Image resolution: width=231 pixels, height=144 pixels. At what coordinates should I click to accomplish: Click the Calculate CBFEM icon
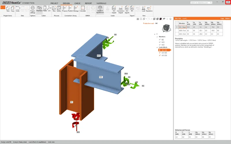click(83, 9)
